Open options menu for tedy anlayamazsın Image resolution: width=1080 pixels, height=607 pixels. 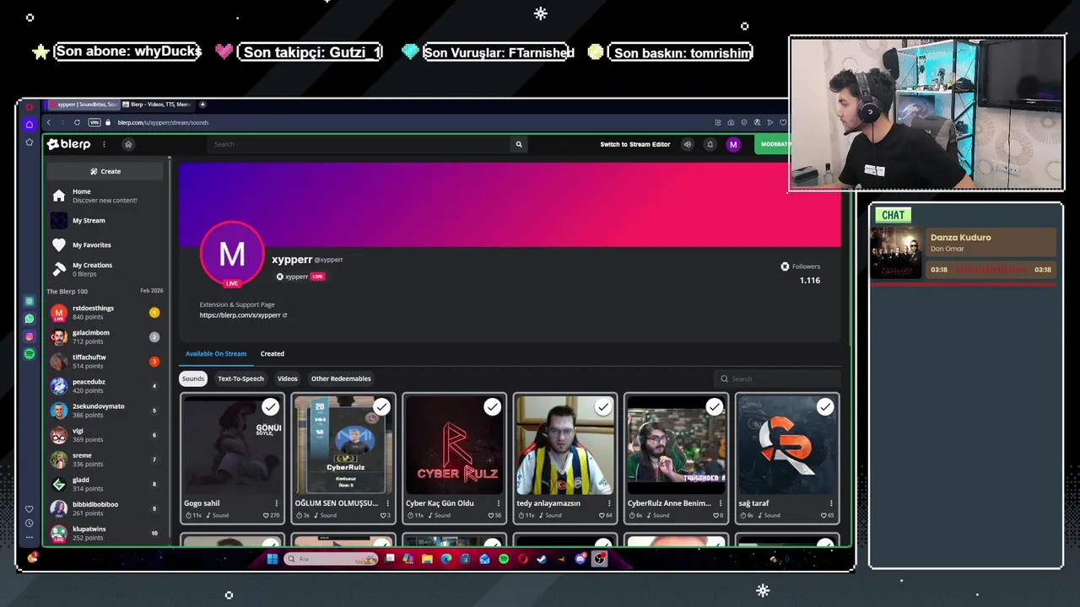point(609,503)
